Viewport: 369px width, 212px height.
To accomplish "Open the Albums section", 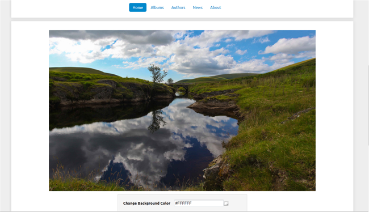I will (157, 7).
